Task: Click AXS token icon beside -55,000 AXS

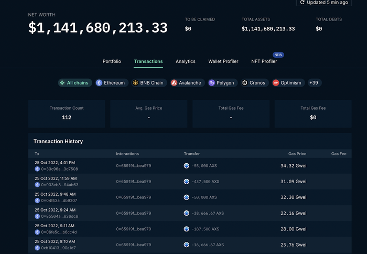Action: [186, 166]
